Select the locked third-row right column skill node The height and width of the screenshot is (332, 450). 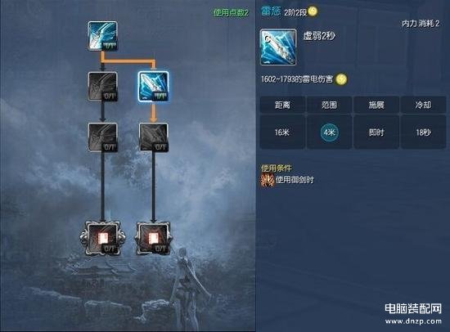(x=154, y=137)
